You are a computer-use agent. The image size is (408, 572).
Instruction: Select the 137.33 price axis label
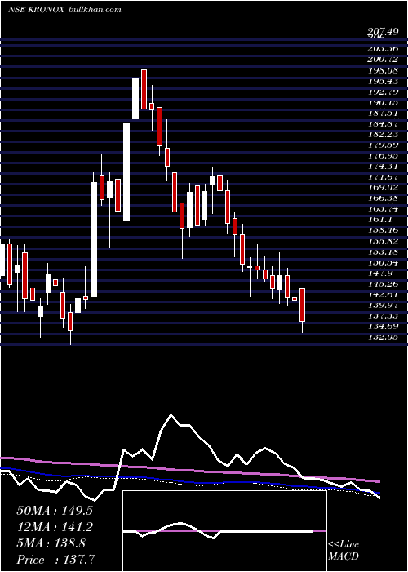pos(383,315)
